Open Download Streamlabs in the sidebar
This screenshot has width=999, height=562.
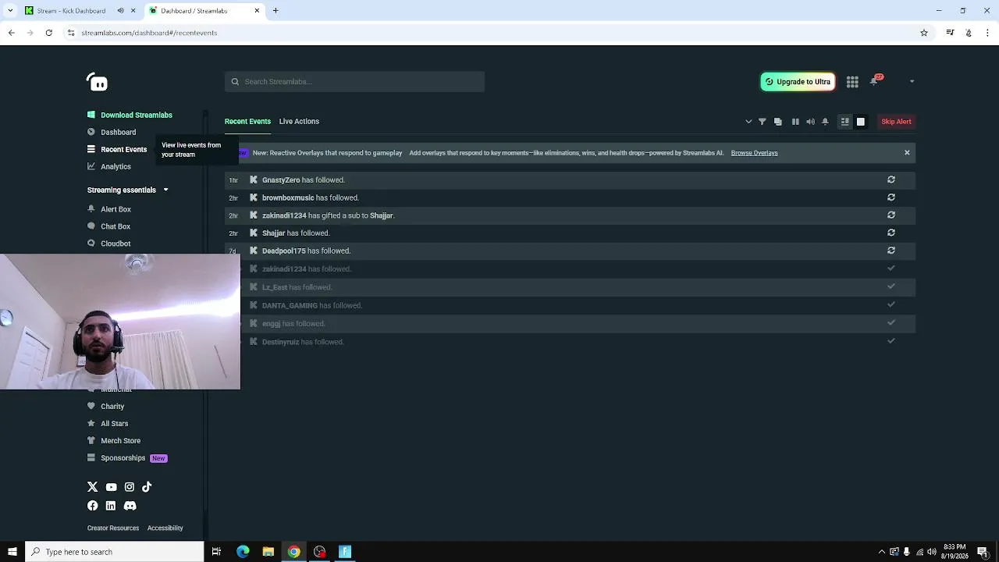pos(130,115)
